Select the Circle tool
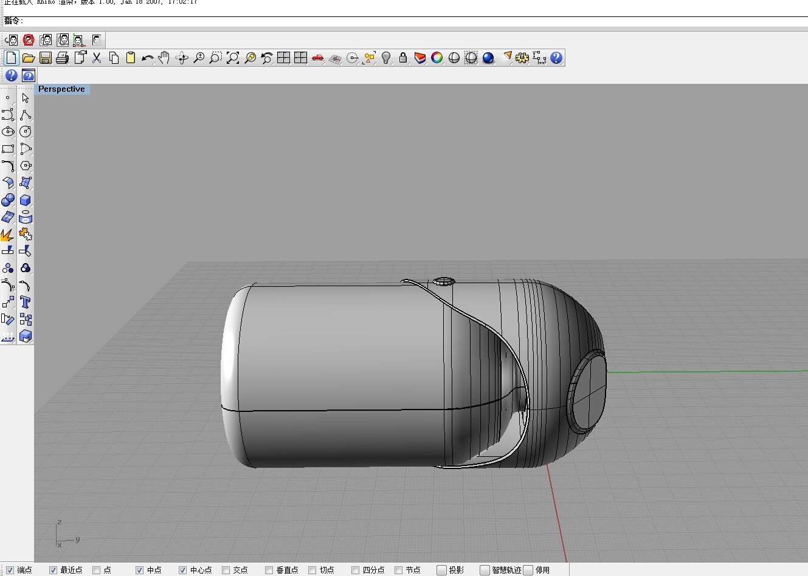Screen dimensions: 808x576 click(26, 132)
